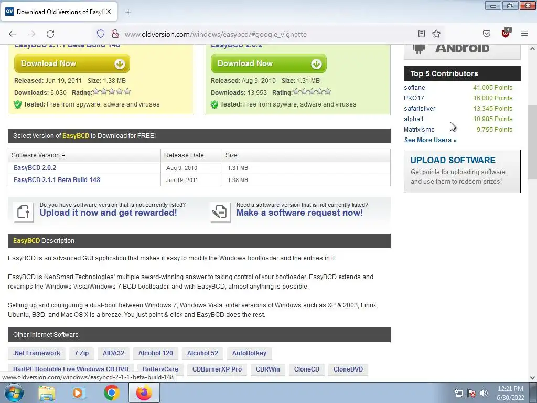This screenshot has height=403, width=537.
Task: Click the Size column header
Action: click(306, 155)
